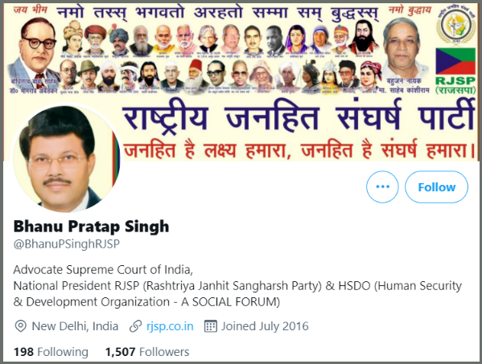Open the three-dots more options menu

382,187
